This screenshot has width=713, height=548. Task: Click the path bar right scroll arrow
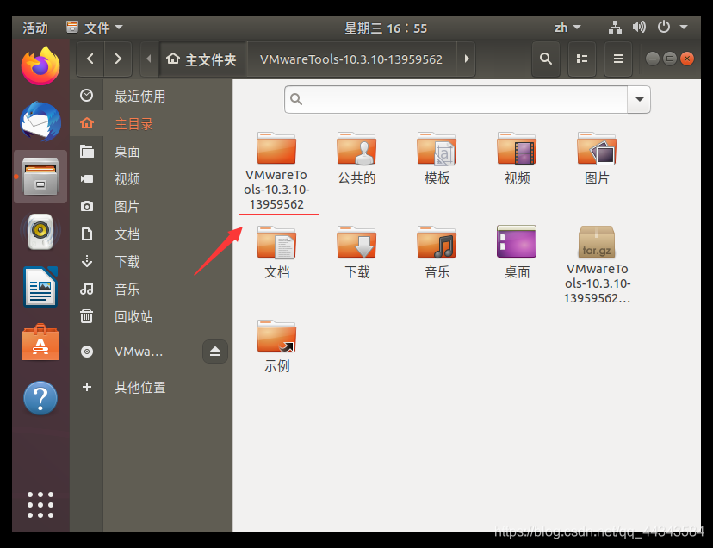[x=466, y=59]
